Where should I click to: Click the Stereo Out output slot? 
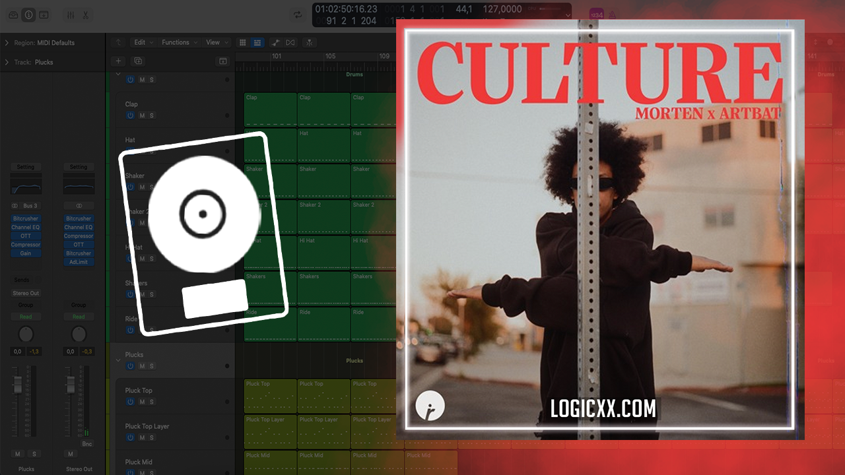(26, 293)
